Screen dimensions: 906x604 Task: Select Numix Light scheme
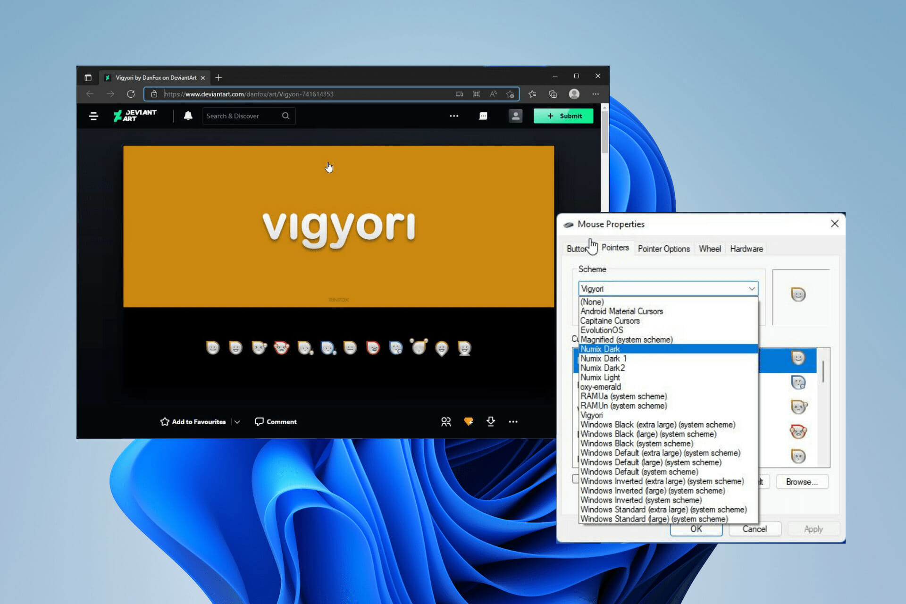pos(668,377)
